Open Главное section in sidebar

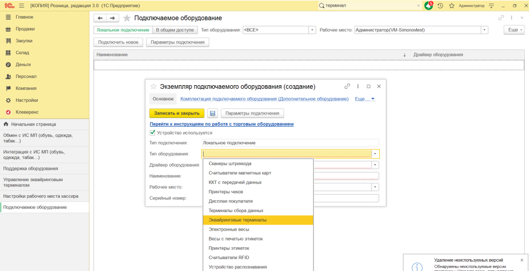[24, 17]
